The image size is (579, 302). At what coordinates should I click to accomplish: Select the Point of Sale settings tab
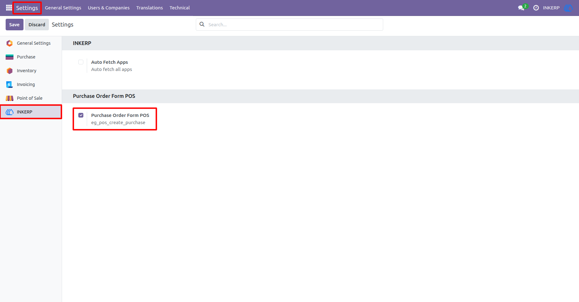tap(31, 98)
